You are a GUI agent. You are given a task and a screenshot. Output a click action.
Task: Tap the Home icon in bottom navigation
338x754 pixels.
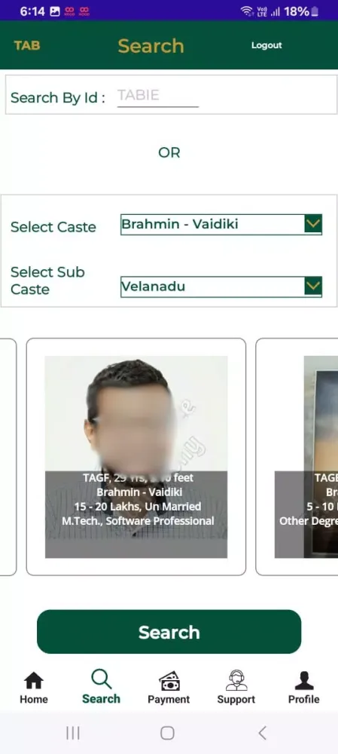tap(34, 680)
